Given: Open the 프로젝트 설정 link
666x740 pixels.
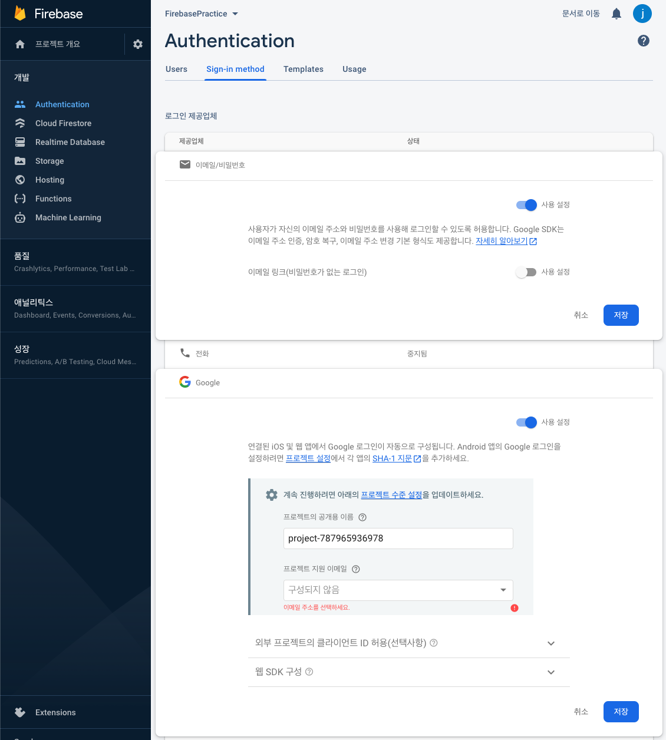Looking at the screenshot, I should click(308, 458).
